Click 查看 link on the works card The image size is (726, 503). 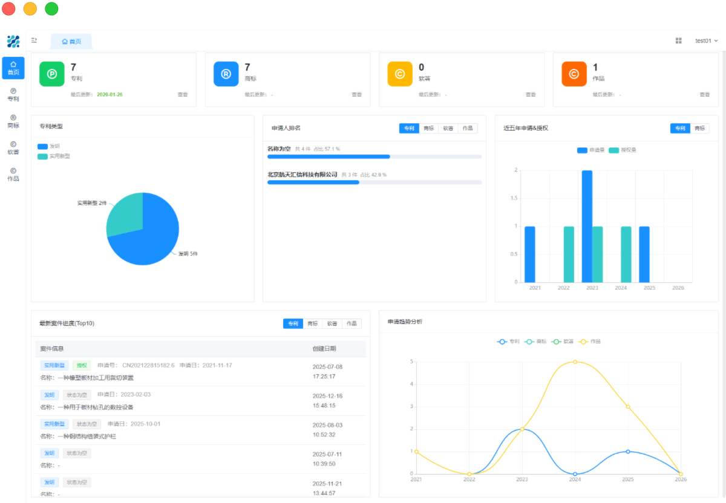tap(704, 94)
